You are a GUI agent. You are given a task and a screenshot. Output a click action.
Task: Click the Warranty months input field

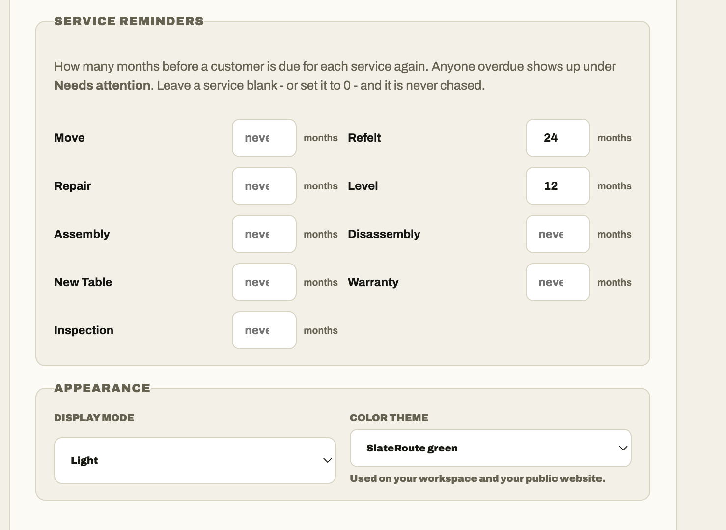(x=558, y=282)
